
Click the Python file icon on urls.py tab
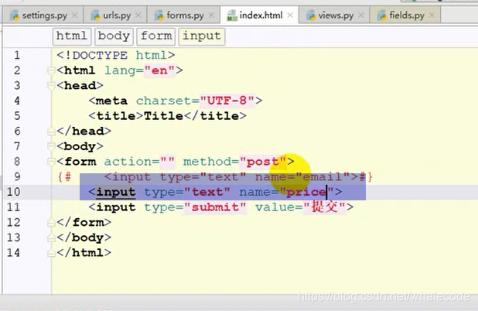tap(95, 15)
